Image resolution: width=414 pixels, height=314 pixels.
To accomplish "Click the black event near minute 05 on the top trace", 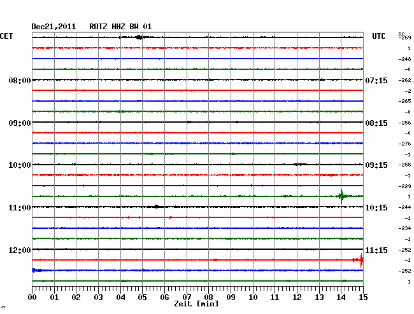I will coord(139,38).
